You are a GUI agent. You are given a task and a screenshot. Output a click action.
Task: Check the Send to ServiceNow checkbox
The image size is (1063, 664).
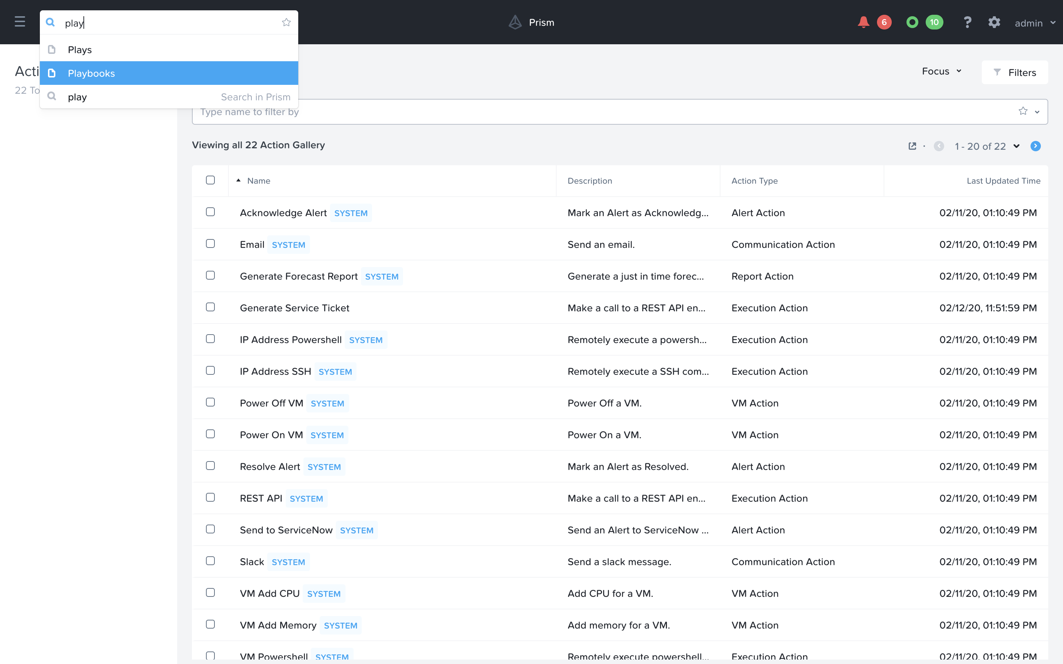click(210, 529)
